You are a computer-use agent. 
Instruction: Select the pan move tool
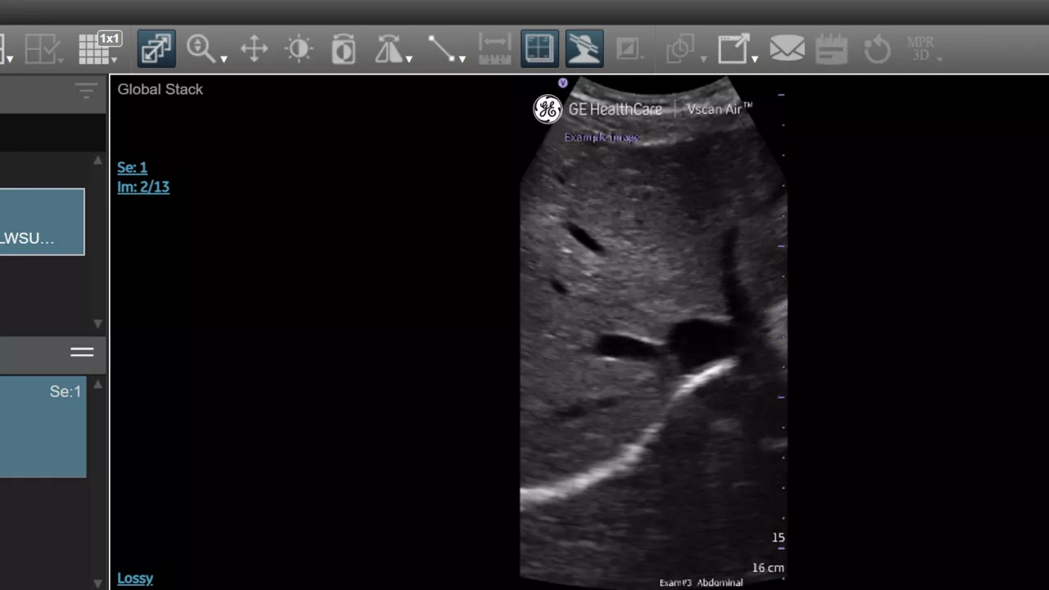point(254,48)
